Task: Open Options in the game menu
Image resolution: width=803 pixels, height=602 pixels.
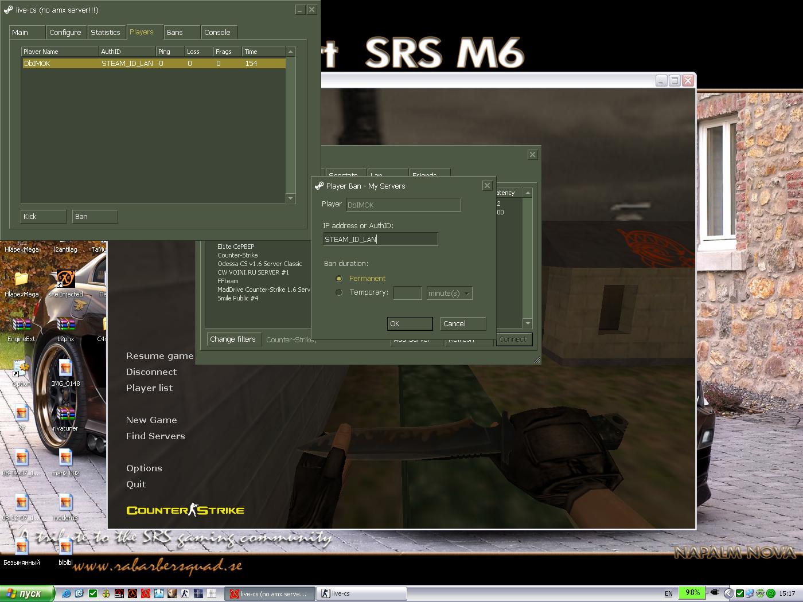Action: coord(144,468)
